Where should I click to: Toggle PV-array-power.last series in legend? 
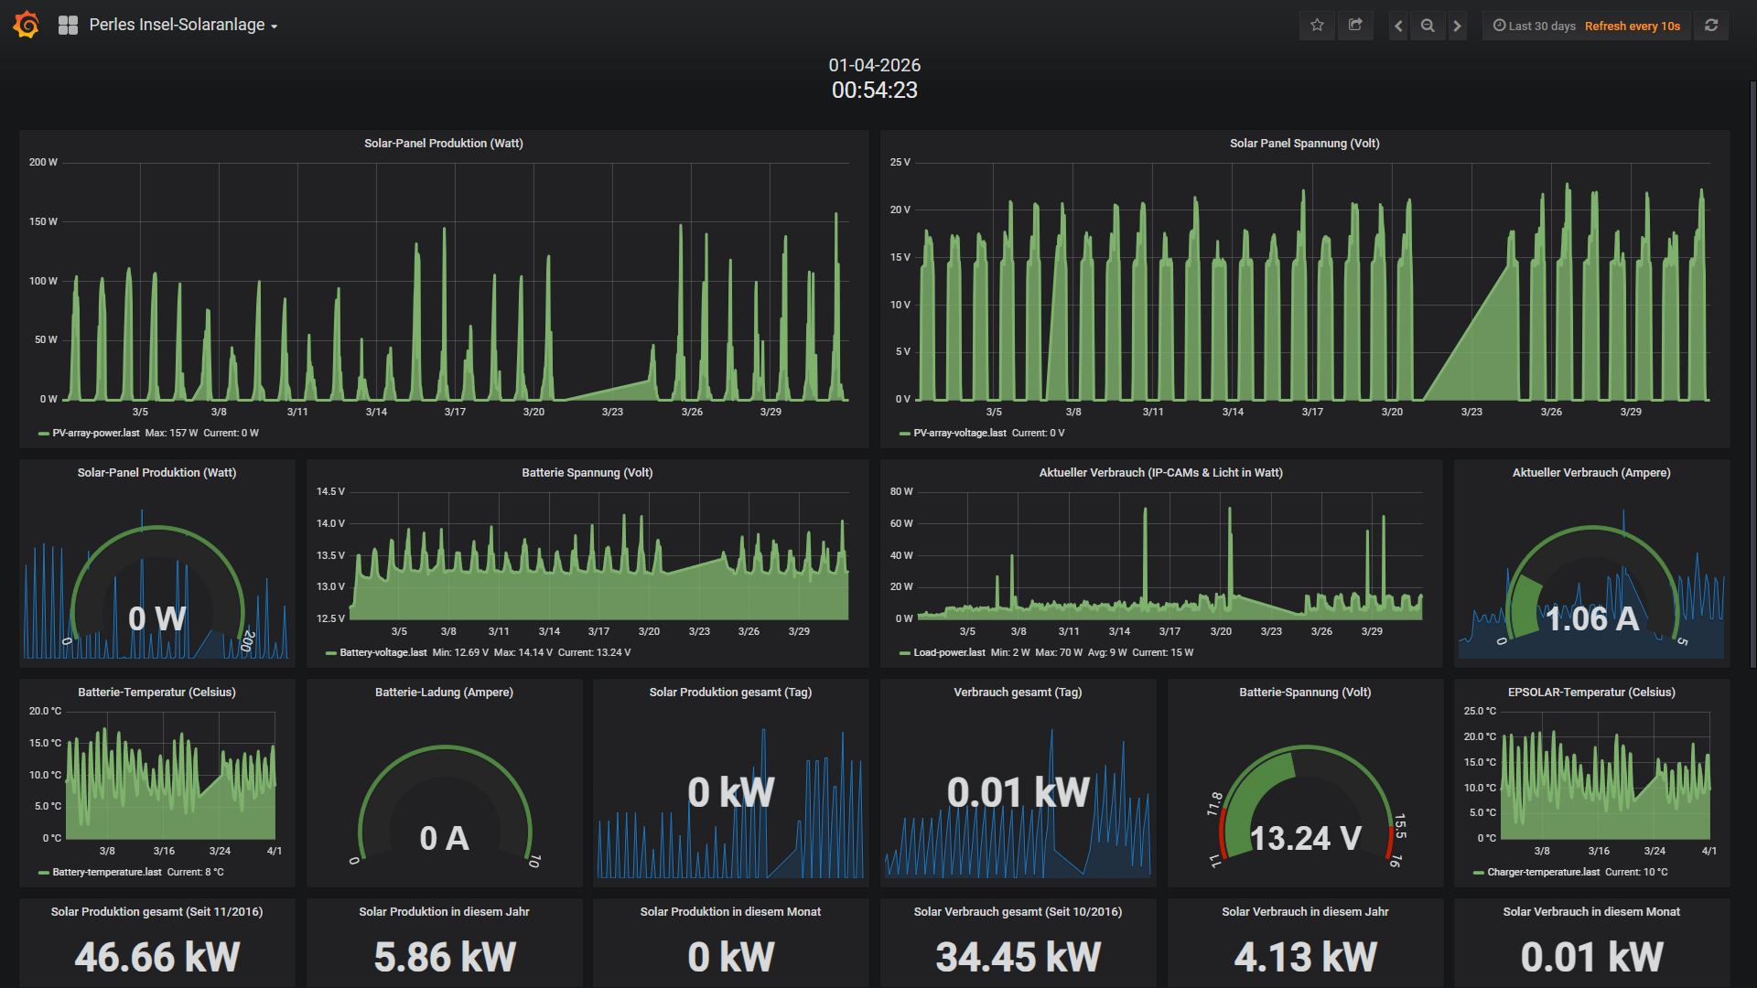coord(95,433)
